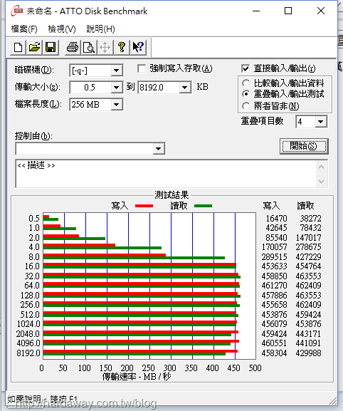Click the red 寫入 legend swatch
The width and height of the screenshot is (343, 411).
144,206
